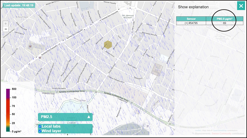Open the Show explanation section

pos(193,7)
